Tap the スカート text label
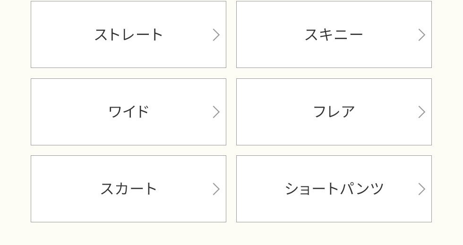Screen dimensions: 463x245 [129, 189]
